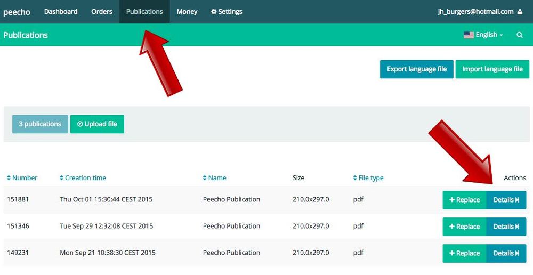Viewport: 533px width, 275px height.
Task: Open Details for publication 149231
Action: [x=506, y=253]
